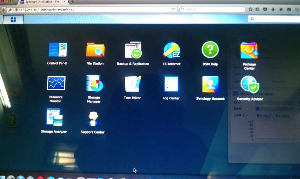Go back in browser
This screenshot has width=300, height=179.
point(3,10)
